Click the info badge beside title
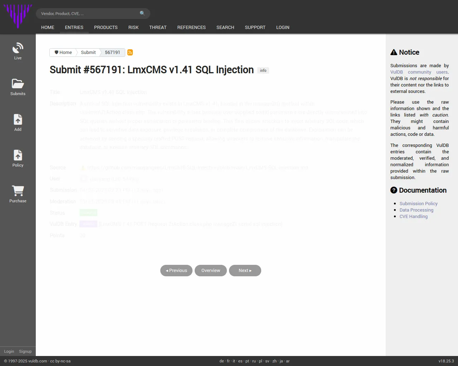Screen dimensions: 458x366 263,70
